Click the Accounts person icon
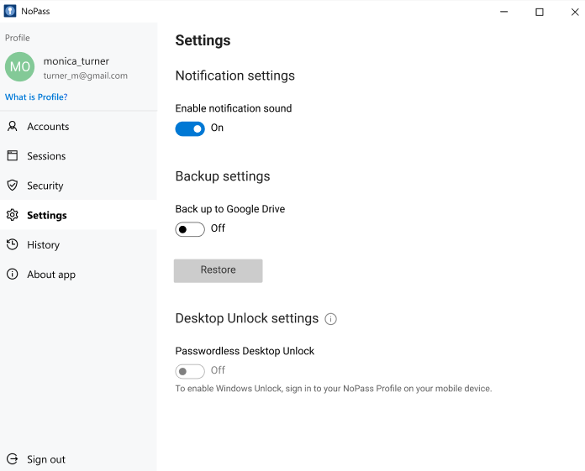The height and width of the screenshot is (471, 585). coord(13,126)
